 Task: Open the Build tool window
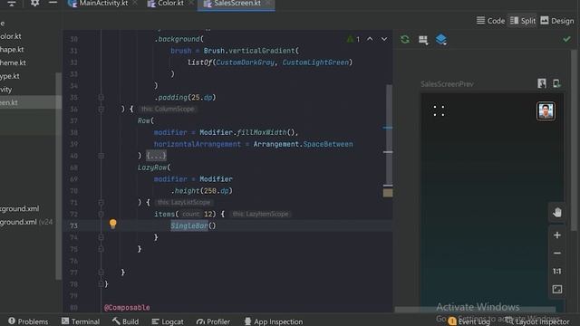coord(125,321)
